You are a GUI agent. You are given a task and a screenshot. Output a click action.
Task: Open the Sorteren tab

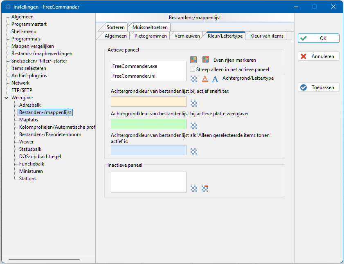(115, 27)
